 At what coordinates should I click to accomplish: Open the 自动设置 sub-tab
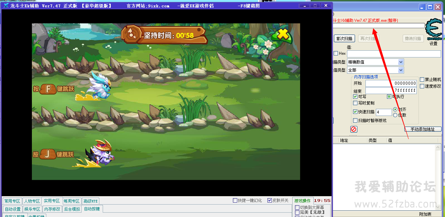(x=13, y=209)
